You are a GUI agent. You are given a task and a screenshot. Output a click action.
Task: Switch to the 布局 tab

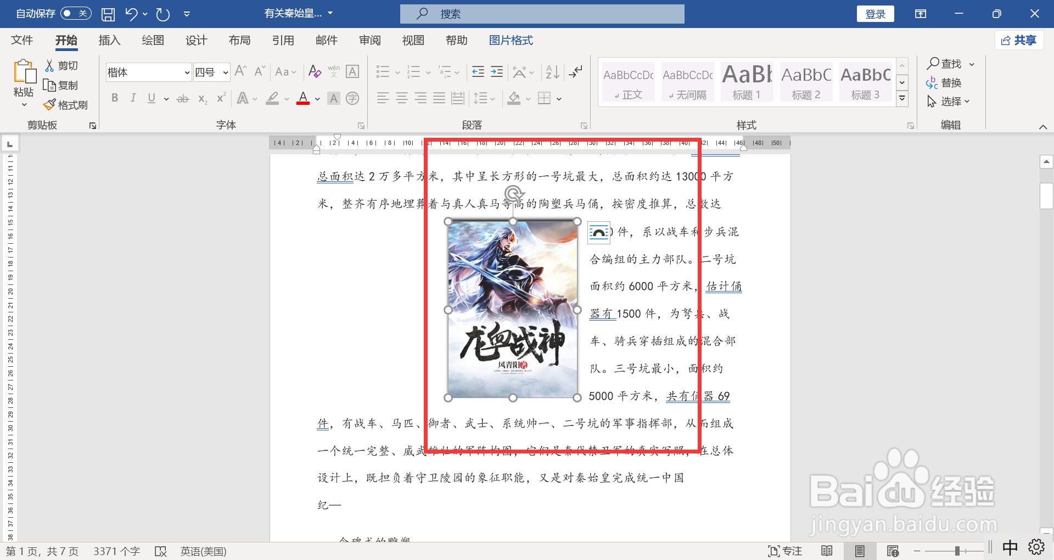(239, 40)
